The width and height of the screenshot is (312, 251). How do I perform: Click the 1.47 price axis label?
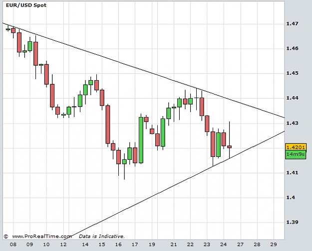[293, 23]
